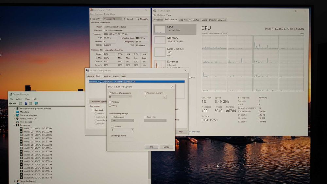Open the View menu in Task Manager
This screenshot has width=327, height=184.
pos(168,15)
